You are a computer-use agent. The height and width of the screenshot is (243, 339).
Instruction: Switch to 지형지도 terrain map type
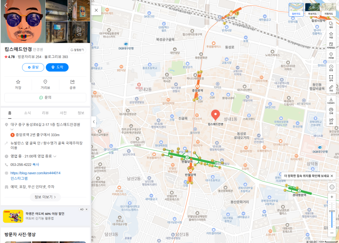point(328,9)
